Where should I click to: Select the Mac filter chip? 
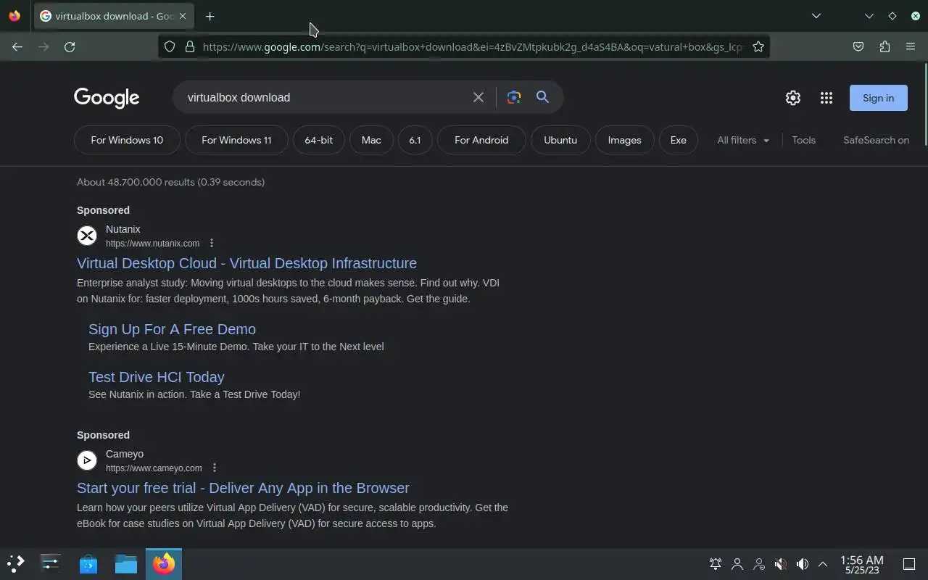click(x=371, y=140)
